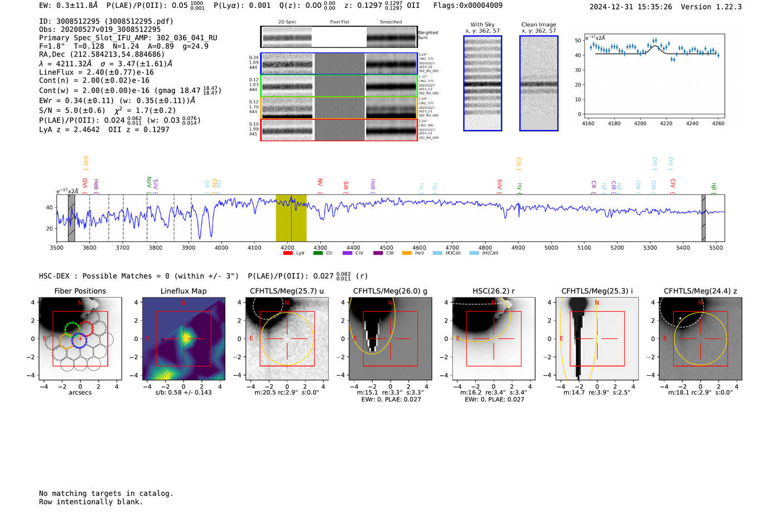Viewport: 781px width, 532px height.
Task: Click the hatched gray band near 3540 Å
Action: pos(71,218)
